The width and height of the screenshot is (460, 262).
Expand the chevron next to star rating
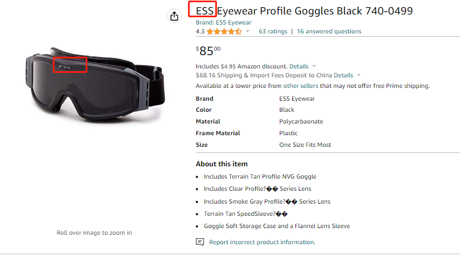pyautogui.click(x=248, y=32)
